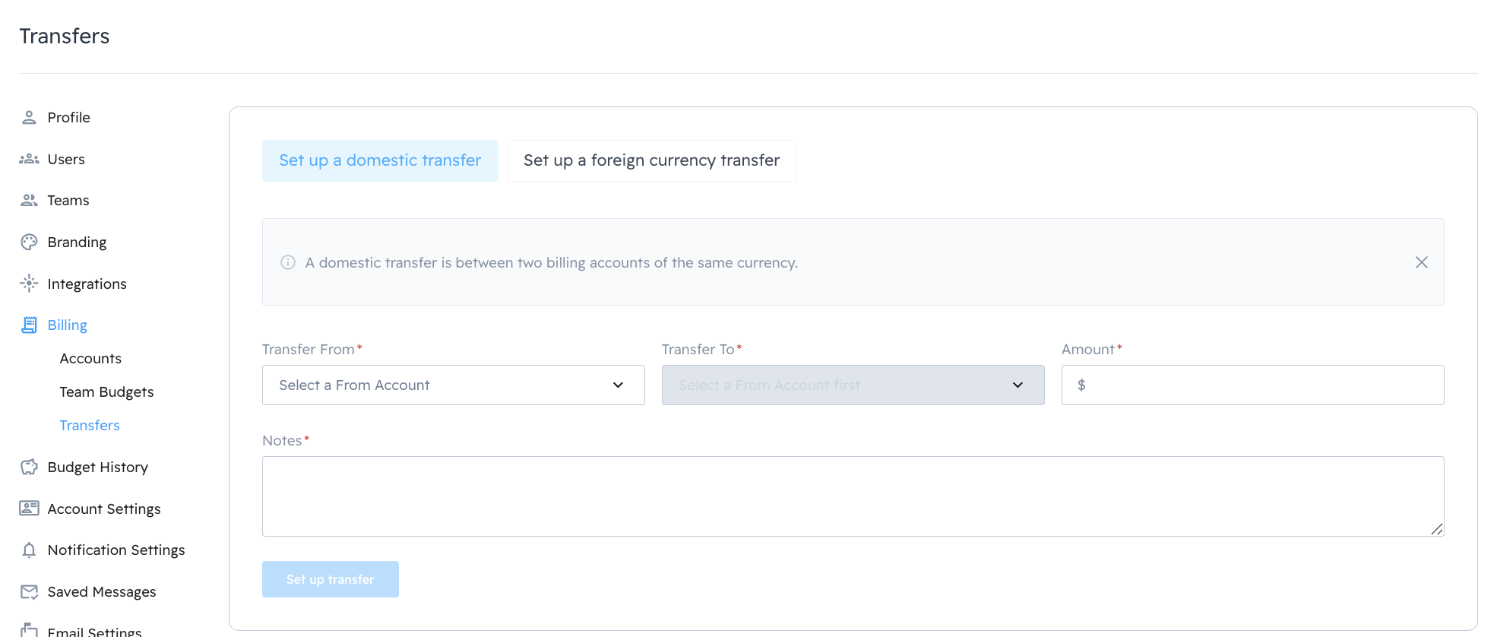
Task: Click the Notification Settings bell icon
Action: 29,550
